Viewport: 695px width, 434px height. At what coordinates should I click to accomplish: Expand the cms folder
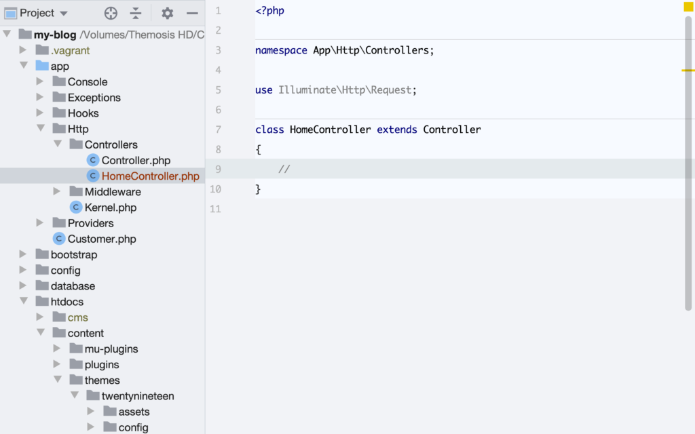click(x=40, y=317)
